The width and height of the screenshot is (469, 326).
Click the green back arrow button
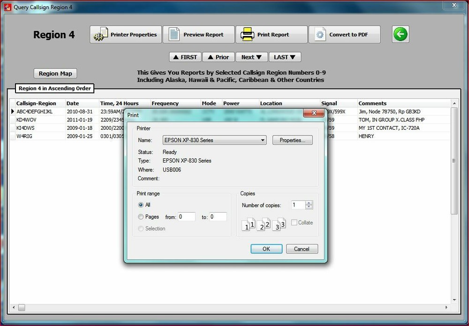pos(400,34)
